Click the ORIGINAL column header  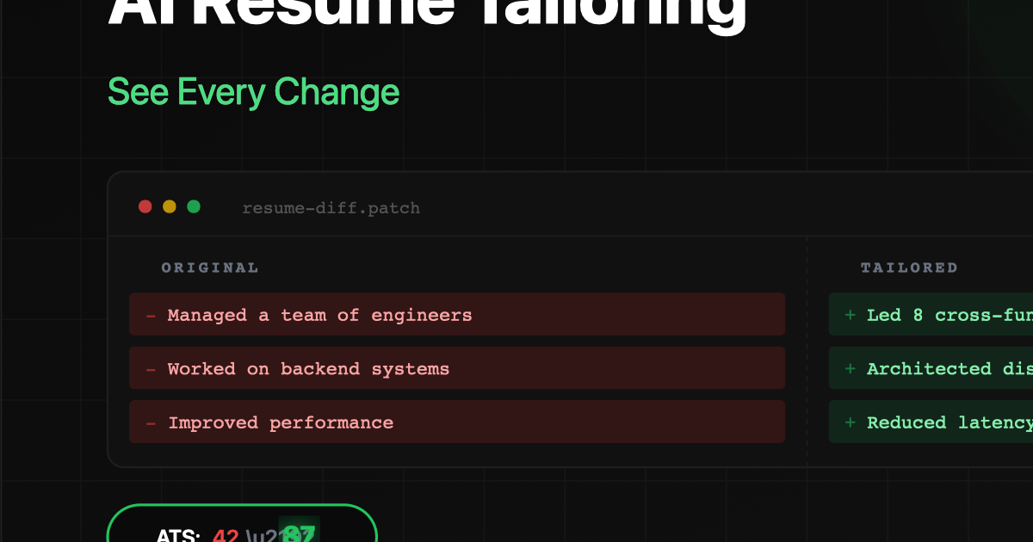[x=210, y=268]
